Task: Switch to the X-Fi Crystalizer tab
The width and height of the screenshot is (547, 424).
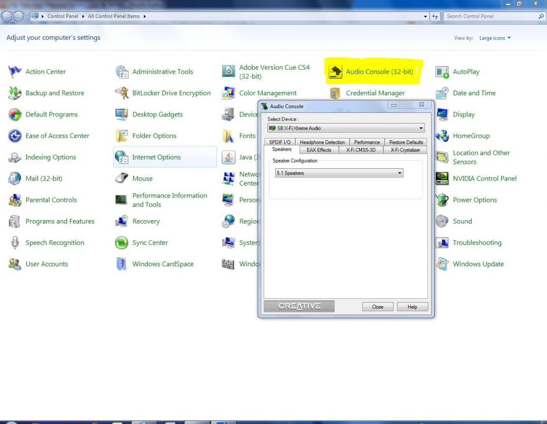Action: [x=405, y=150]
